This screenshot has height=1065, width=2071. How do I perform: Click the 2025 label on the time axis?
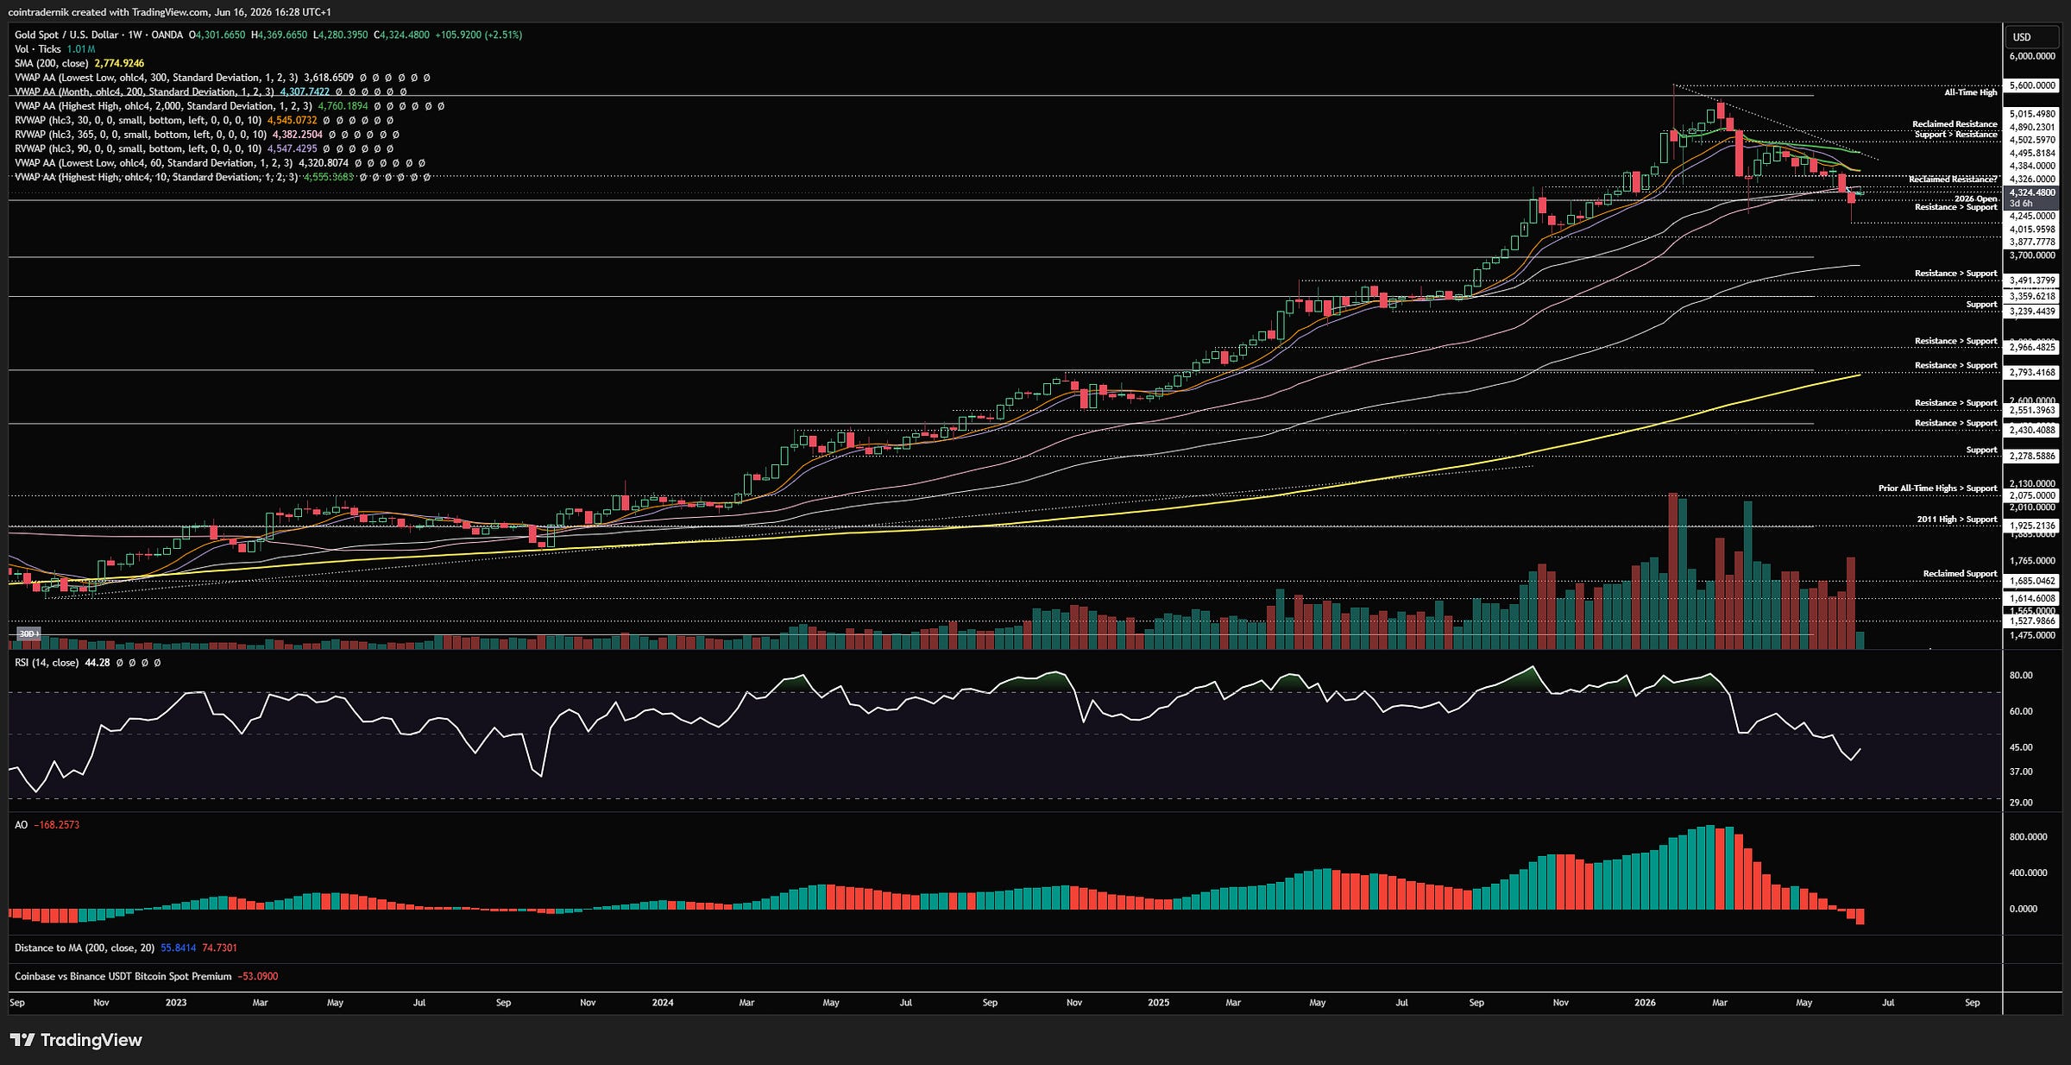click(1158, 1003)
